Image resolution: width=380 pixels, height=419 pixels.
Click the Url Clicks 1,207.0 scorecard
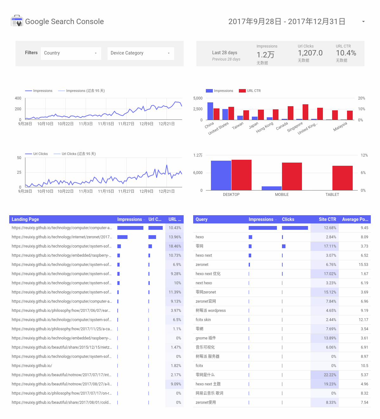310,53
